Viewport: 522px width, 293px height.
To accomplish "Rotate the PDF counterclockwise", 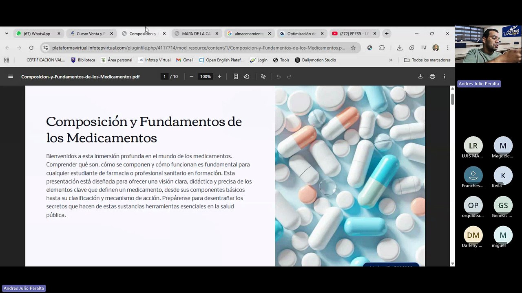I will point(247,77).
